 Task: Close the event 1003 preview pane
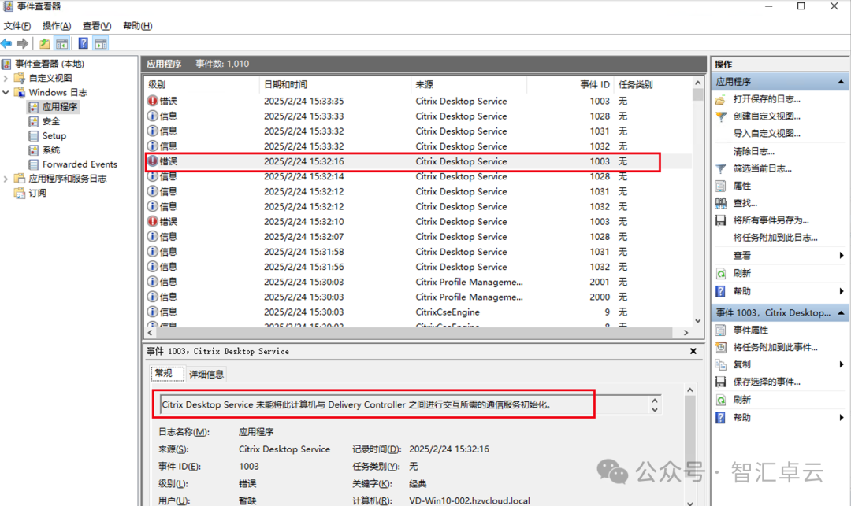pos(693,351)
